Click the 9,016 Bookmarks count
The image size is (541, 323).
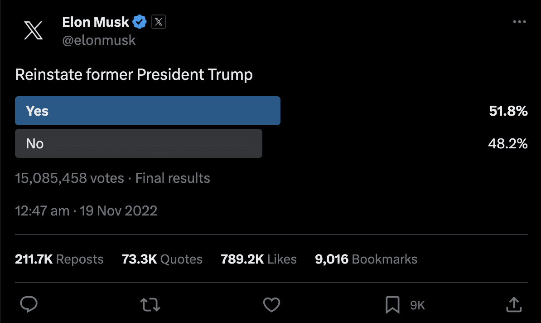(366, 259)
